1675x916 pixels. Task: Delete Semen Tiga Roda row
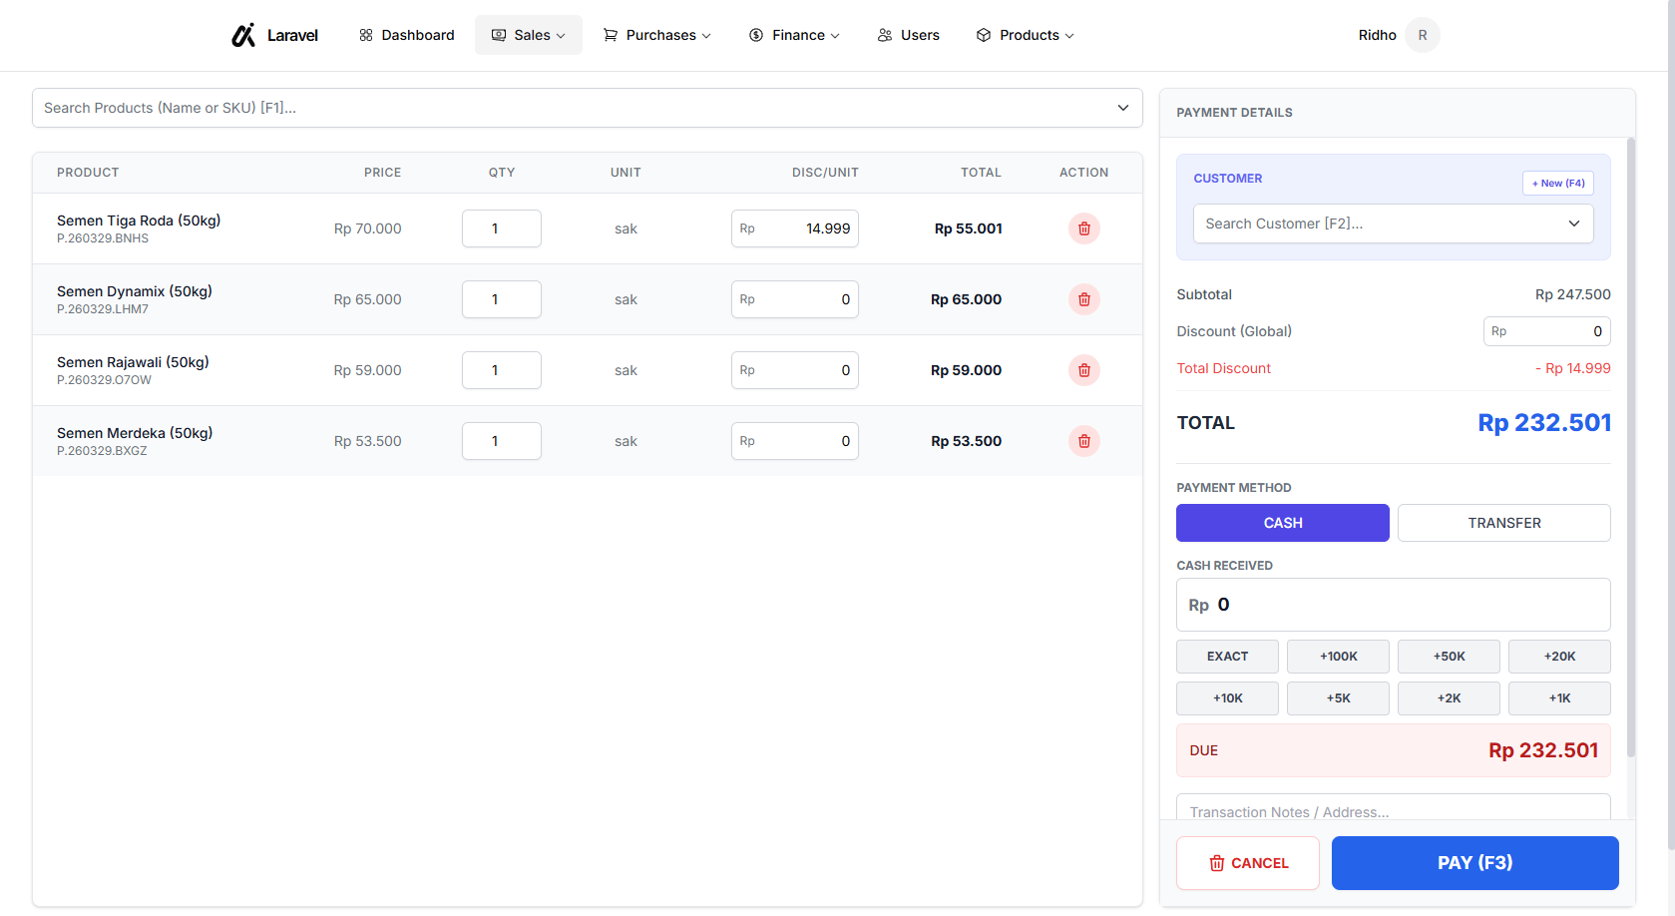coord(1084,229)
